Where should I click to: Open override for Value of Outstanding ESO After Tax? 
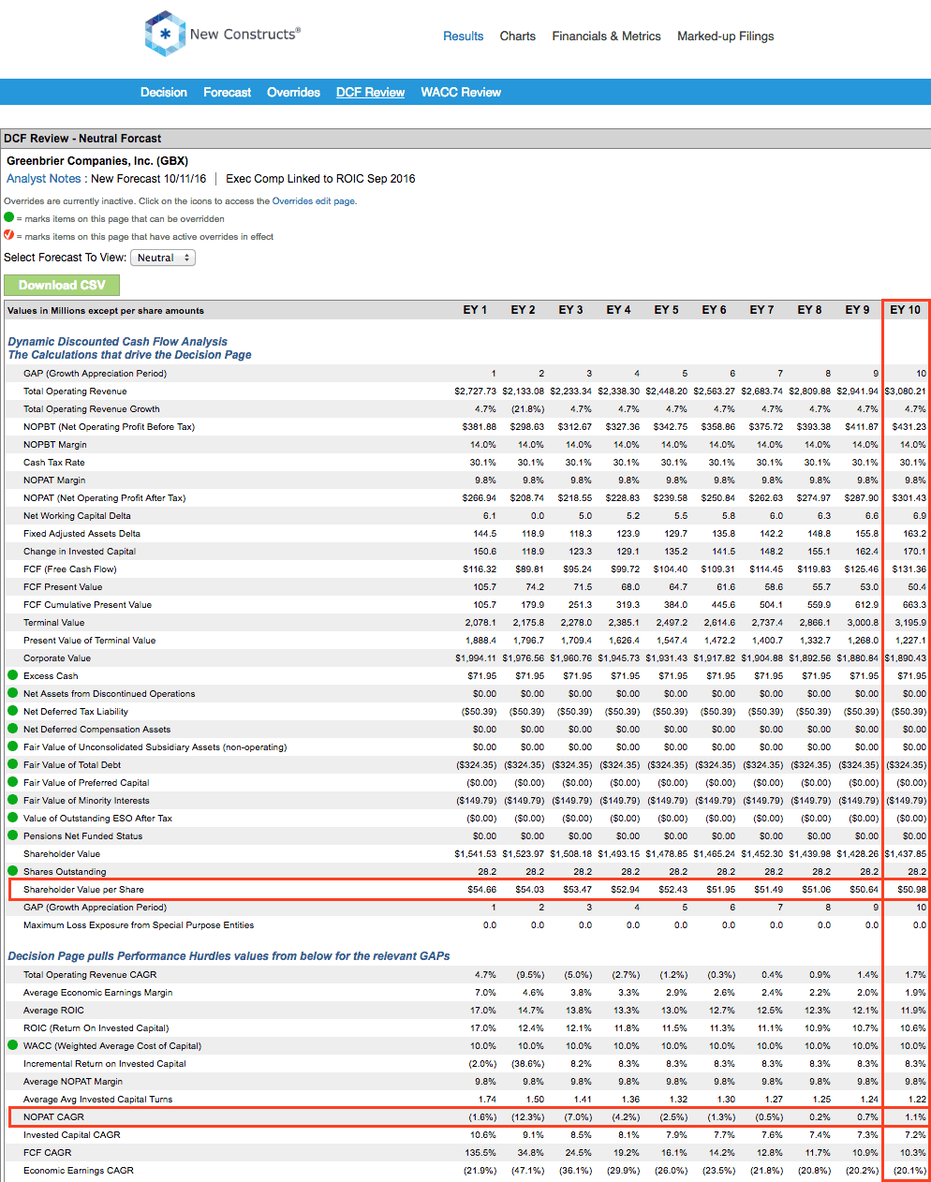tap(12, 818)
